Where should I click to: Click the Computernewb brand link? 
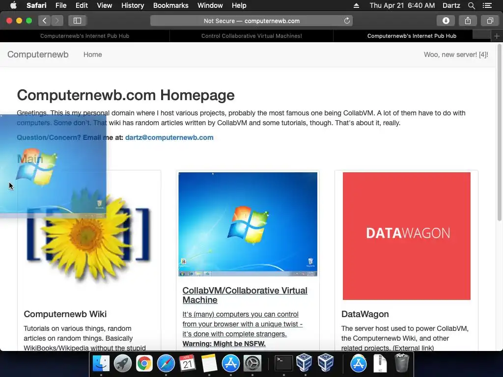pos(38,54)
